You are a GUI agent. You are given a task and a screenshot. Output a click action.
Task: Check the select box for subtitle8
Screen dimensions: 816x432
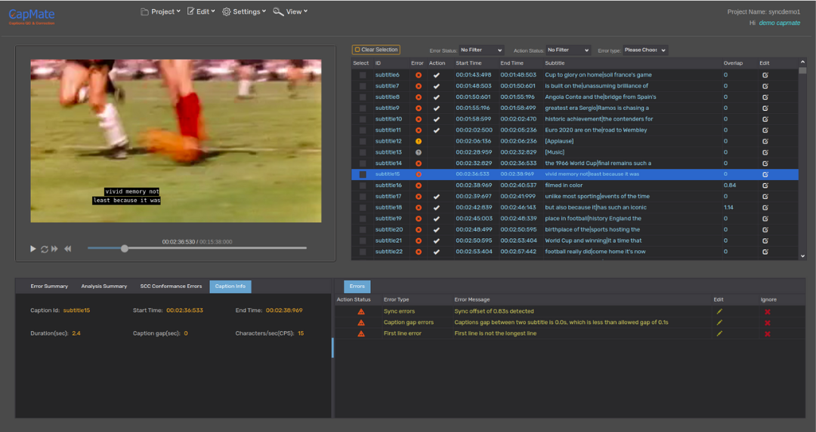point(363,97)
